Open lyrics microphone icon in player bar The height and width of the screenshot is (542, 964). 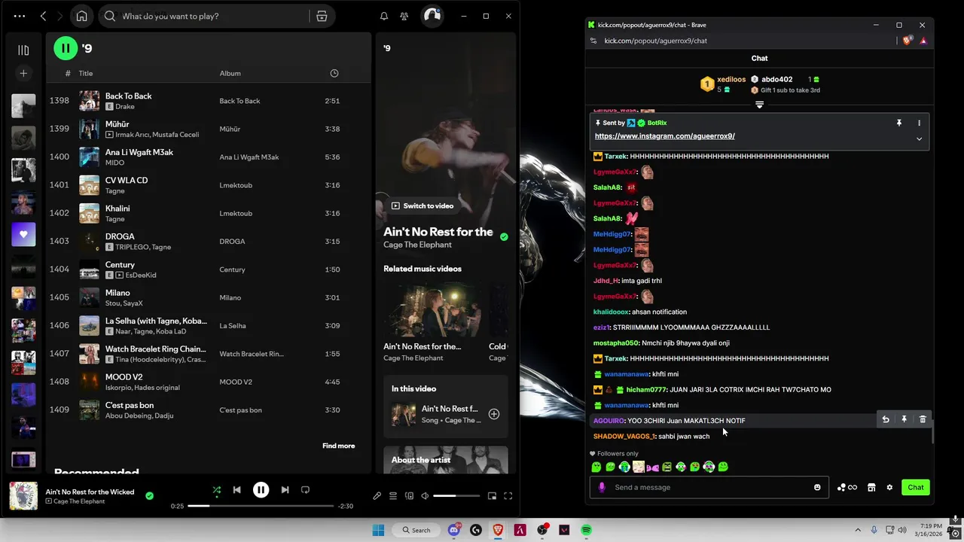coord(377,496)
